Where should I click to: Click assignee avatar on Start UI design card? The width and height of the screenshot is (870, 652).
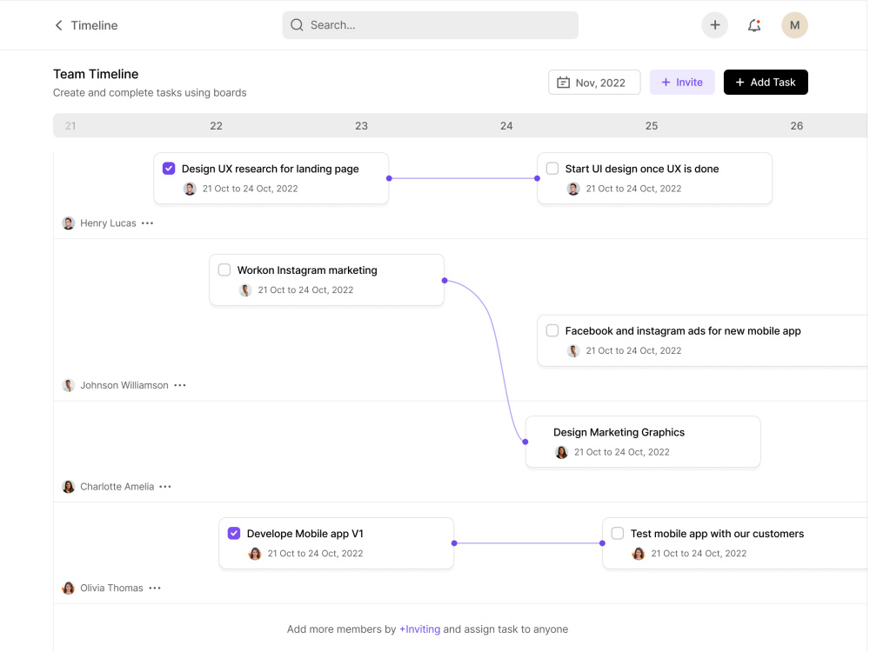(x=573, y=189)
